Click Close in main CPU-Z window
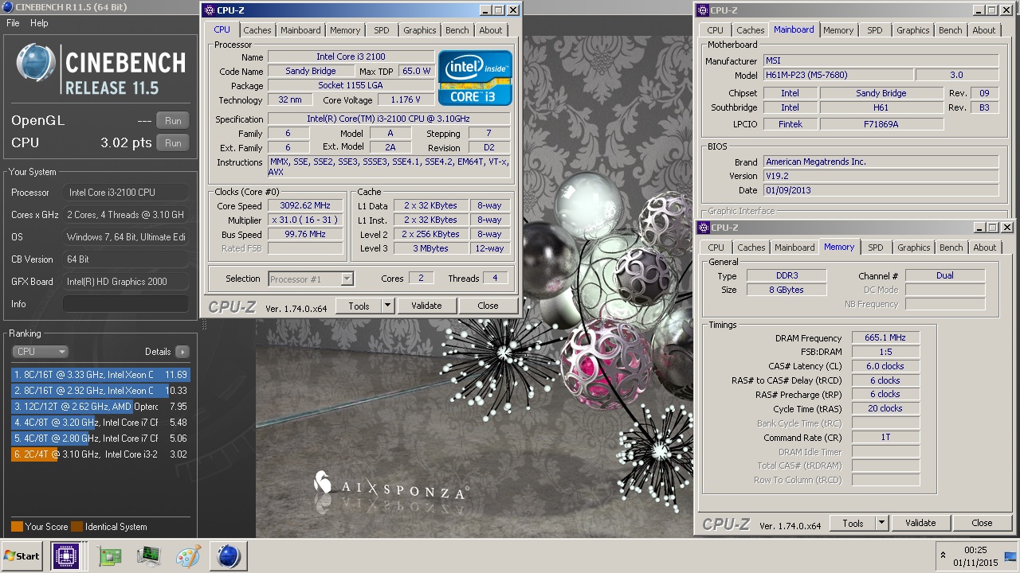This screenshot has height=573, width=1020. tap(488, 306)
